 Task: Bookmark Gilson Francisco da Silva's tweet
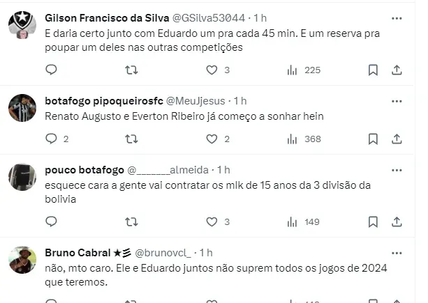(373, 70)
